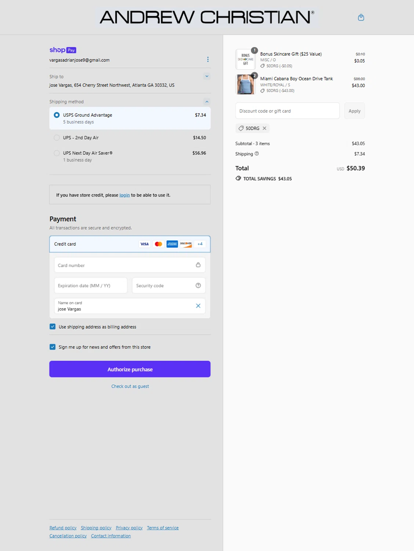Click the lock icon in Card number field

[198, 265]
